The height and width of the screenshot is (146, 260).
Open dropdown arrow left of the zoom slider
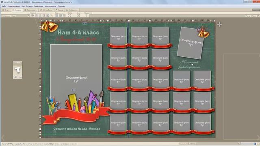(x=239, y=144)
